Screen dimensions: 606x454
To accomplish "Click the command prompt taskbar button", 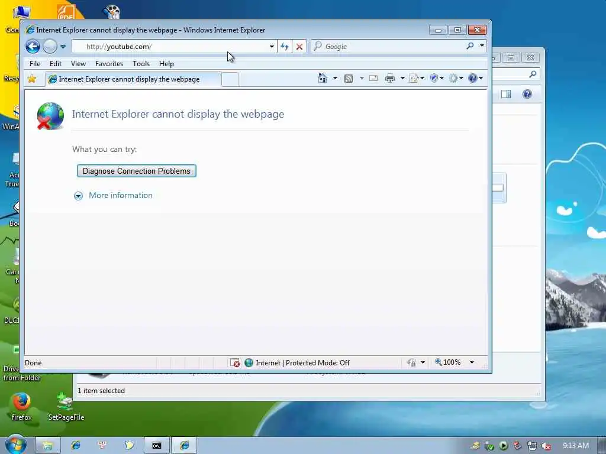I will (156, 446).
